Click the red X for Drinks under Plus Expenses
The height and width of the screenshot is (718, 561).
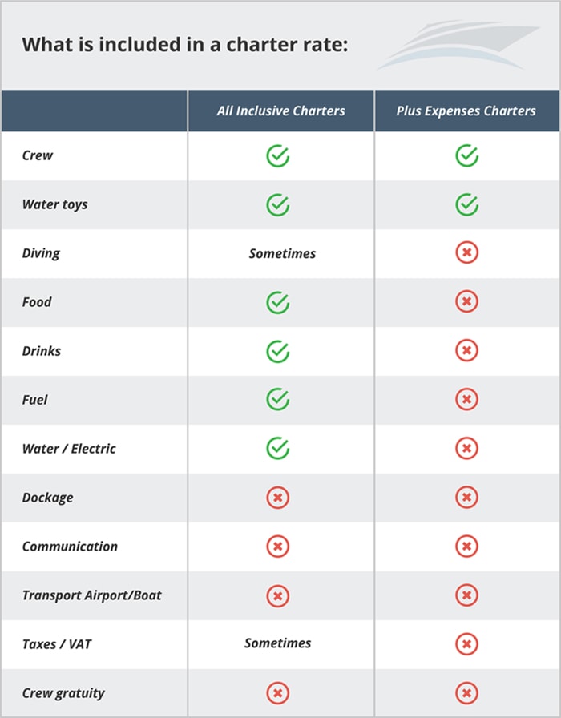point(466,351)
